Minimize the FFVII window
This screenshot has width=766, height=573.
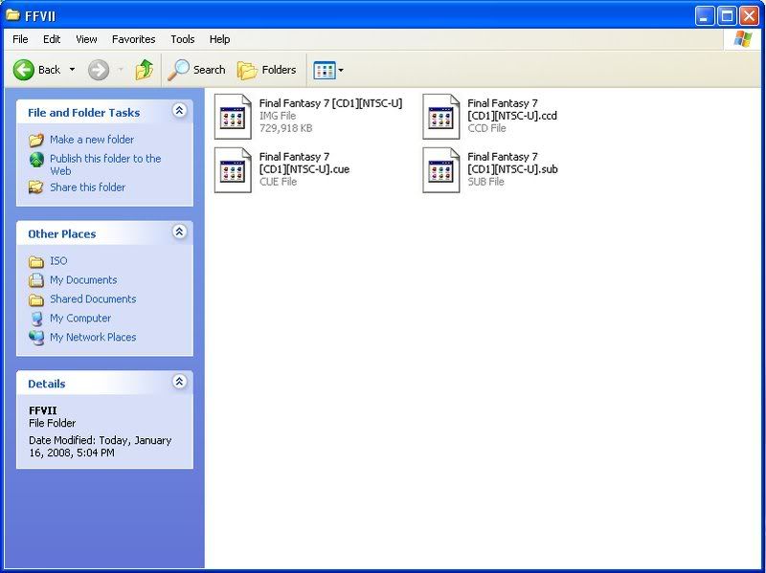tap(704, 16)
